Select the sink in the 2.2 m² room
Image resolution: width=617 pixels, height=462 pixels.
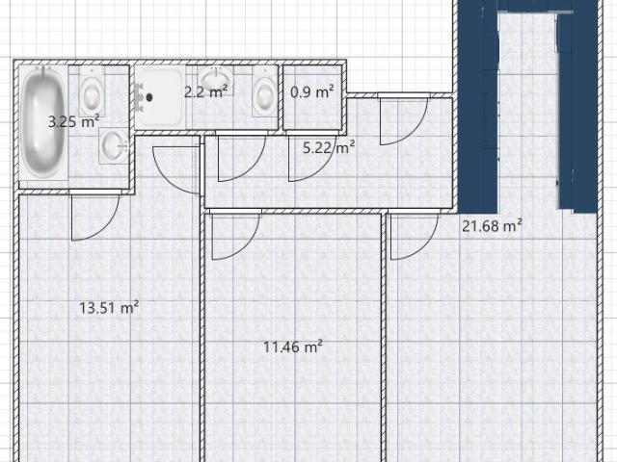tap(215, 80)
